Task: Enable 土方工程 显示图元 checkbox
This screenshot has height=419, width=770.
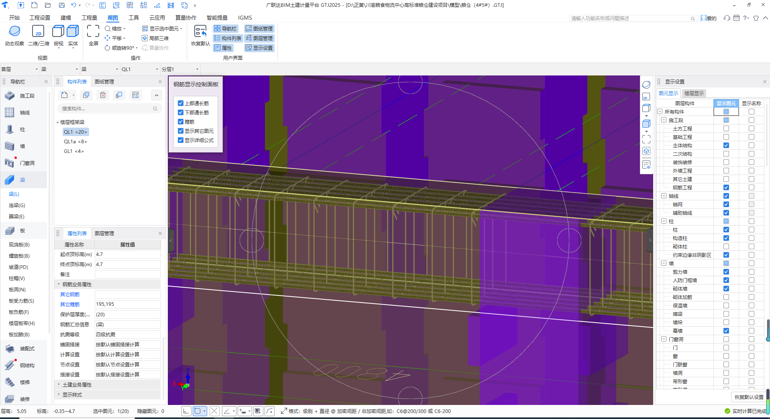Action: (726, 128)
